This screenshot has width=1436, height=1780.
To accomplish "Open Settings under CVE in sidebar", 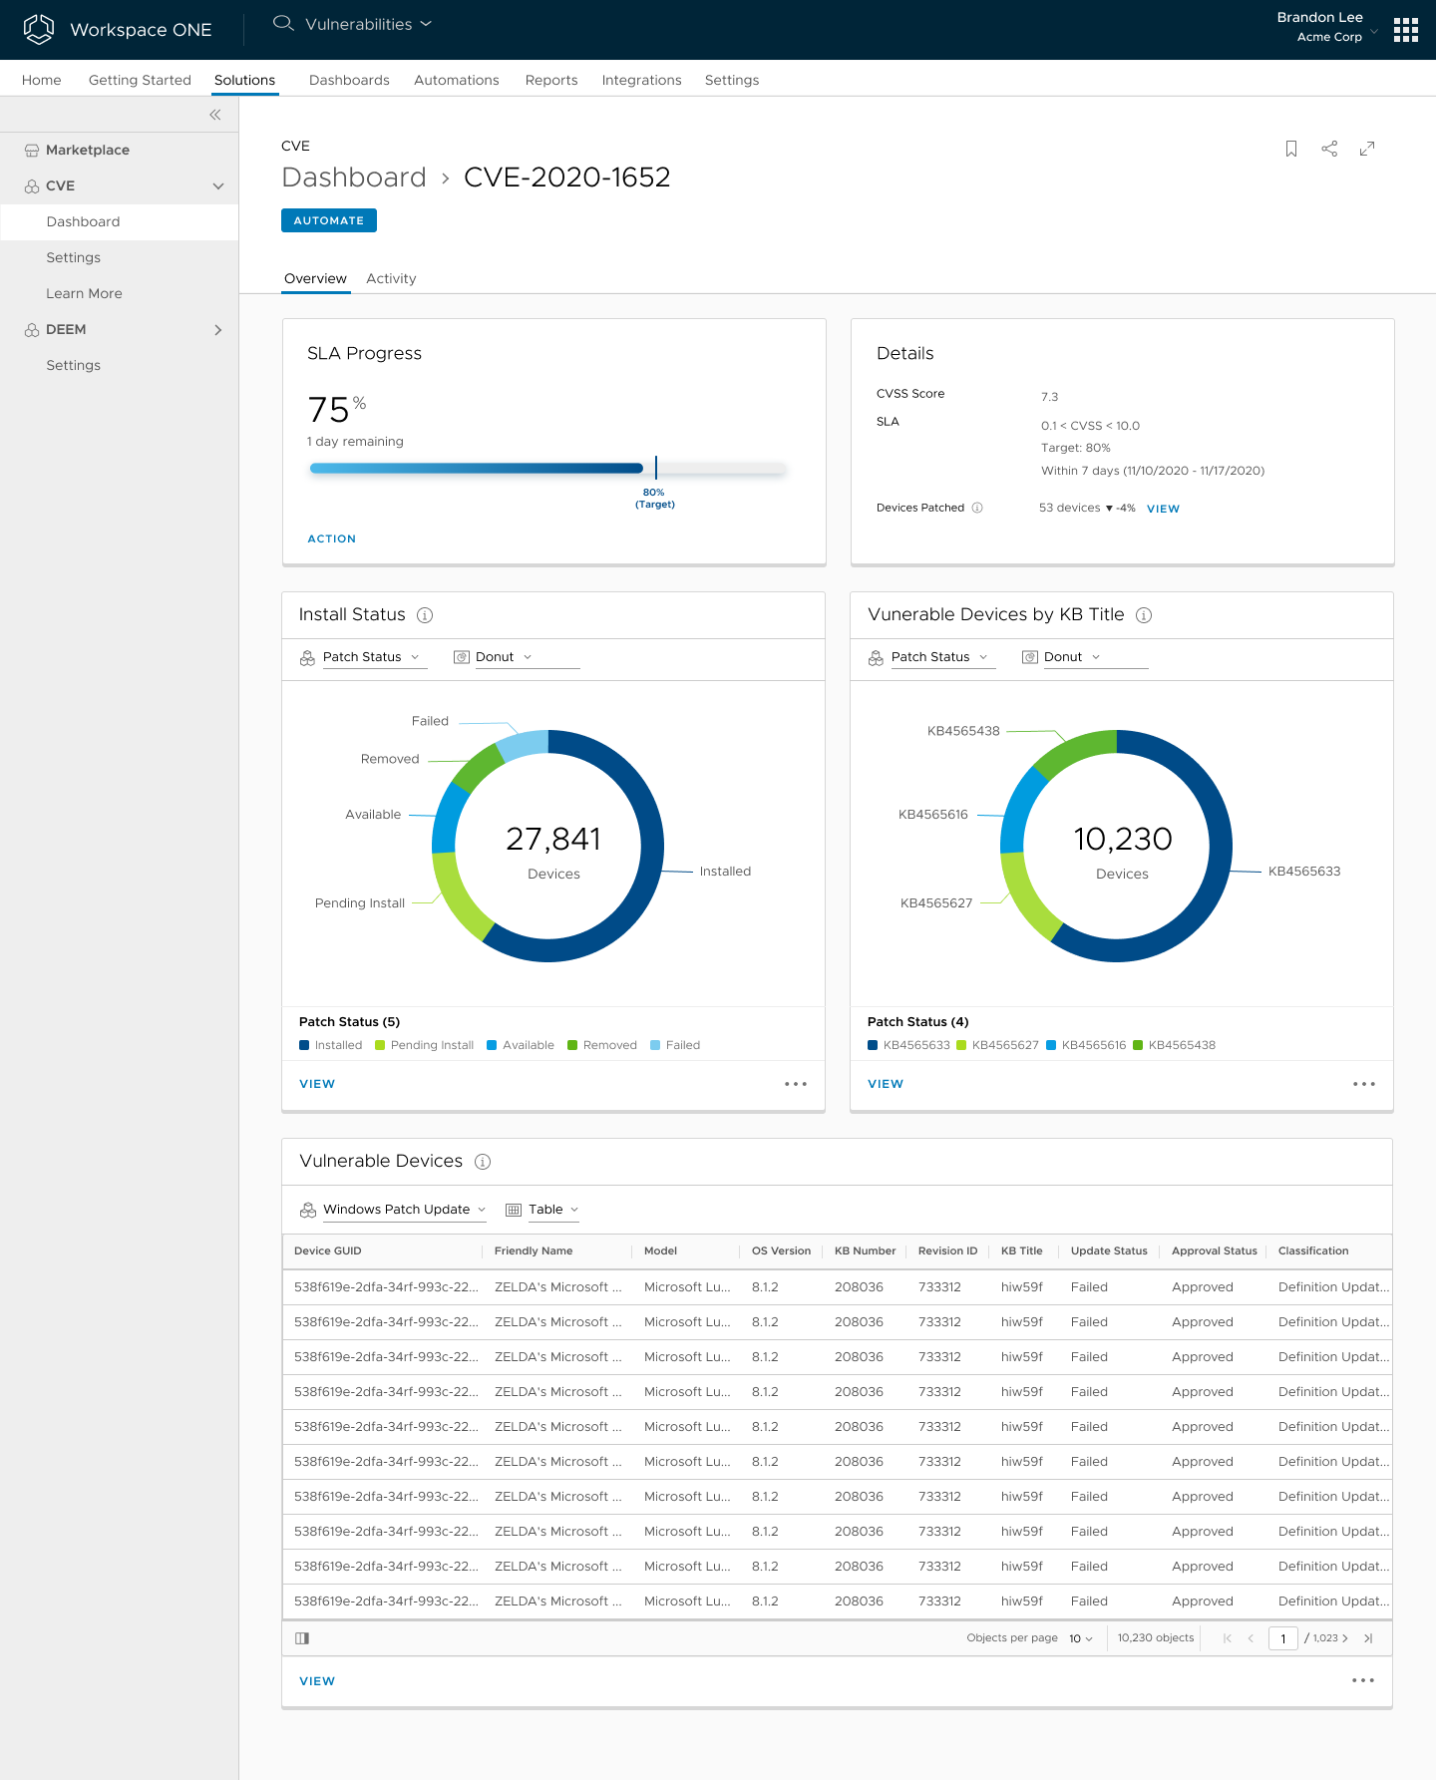I will coord(74,258).
